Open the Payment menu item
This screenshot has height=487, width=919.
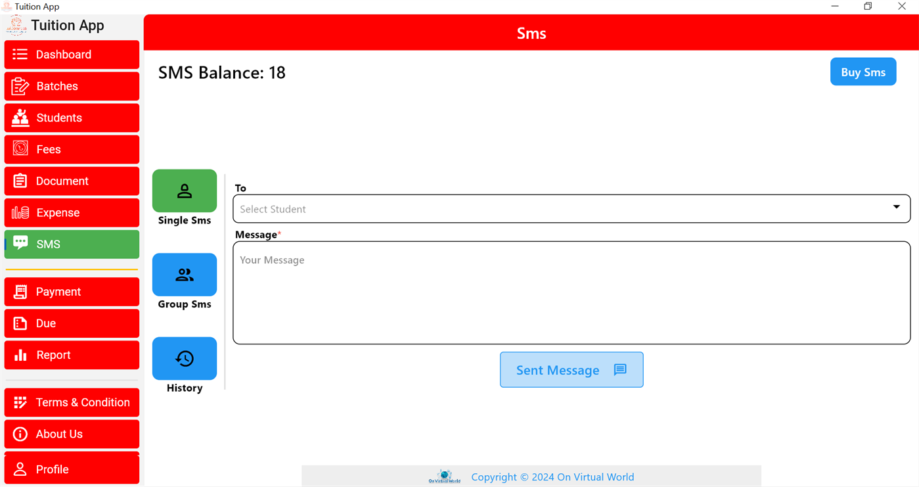click(72, 292)
